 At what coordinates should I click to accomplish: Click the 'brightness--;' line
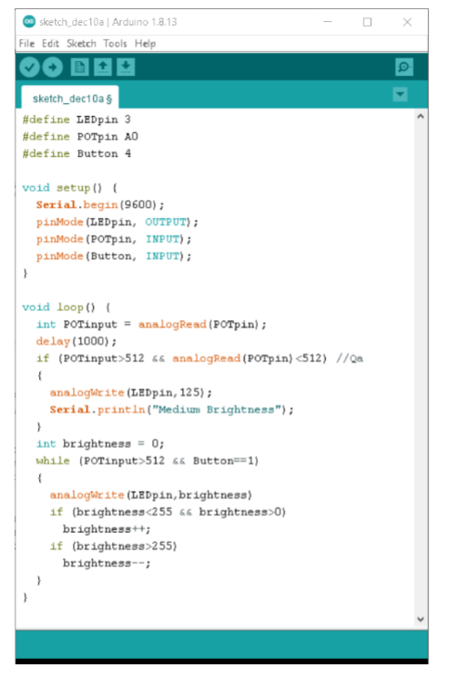tap(107, 563)
